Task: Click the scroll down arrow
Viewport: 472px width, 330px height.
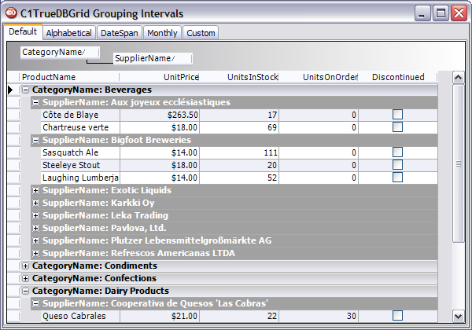Action: tap(458, 316)
